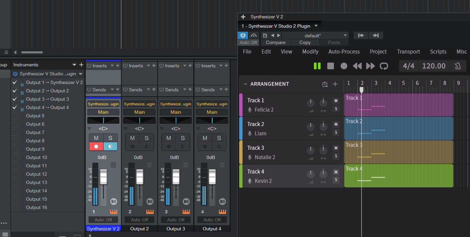
Task: Solo Track 2 Liam
Action: click(336, 132)
